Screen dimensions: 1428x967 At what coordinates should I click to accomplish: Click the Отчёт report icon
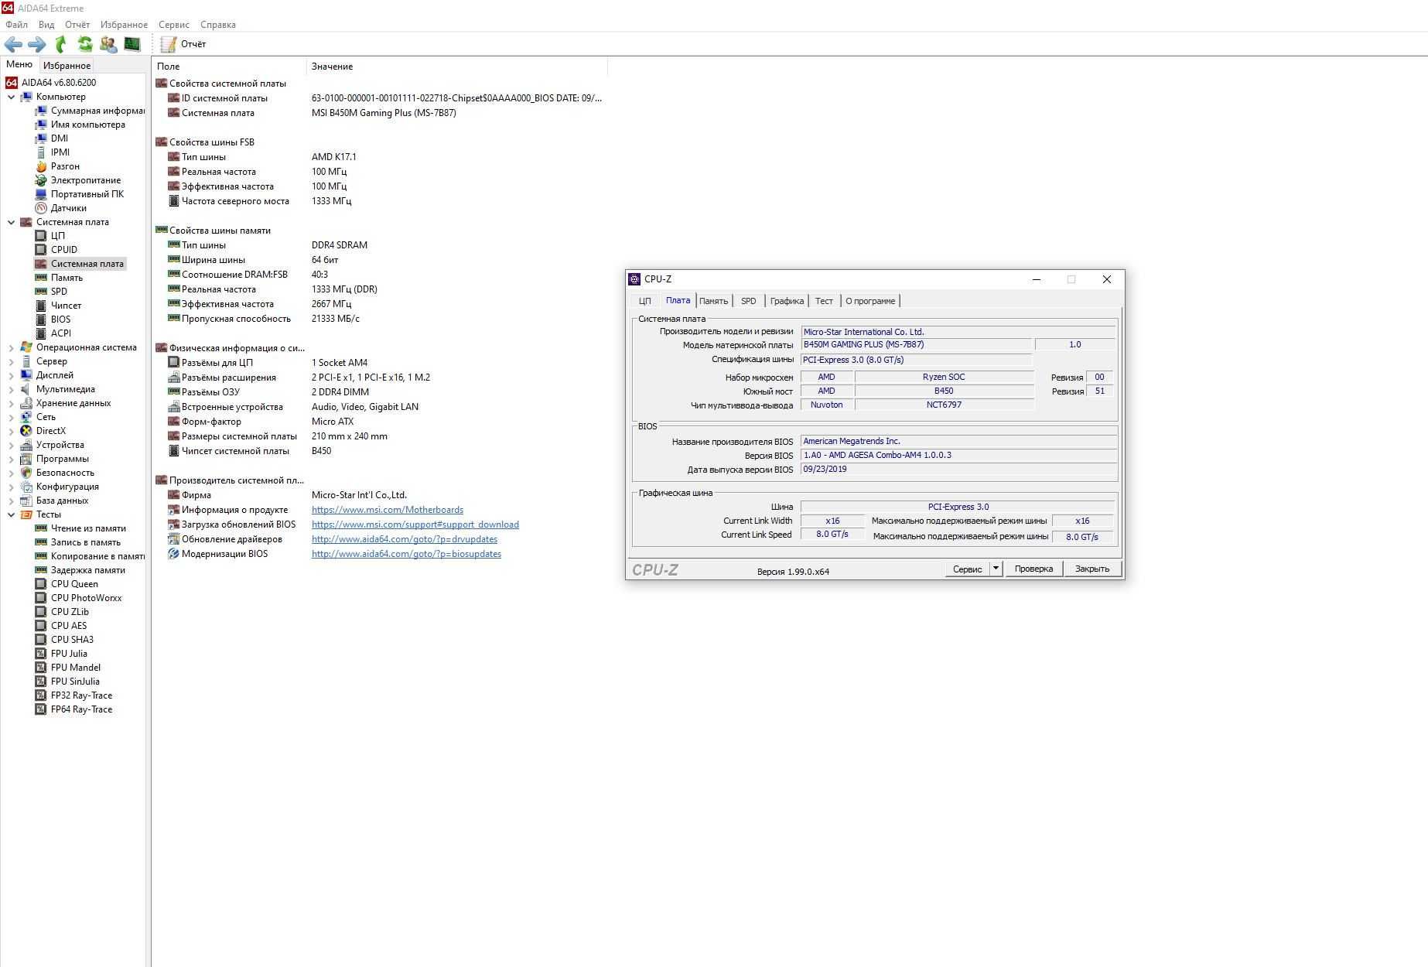point(169,44)
